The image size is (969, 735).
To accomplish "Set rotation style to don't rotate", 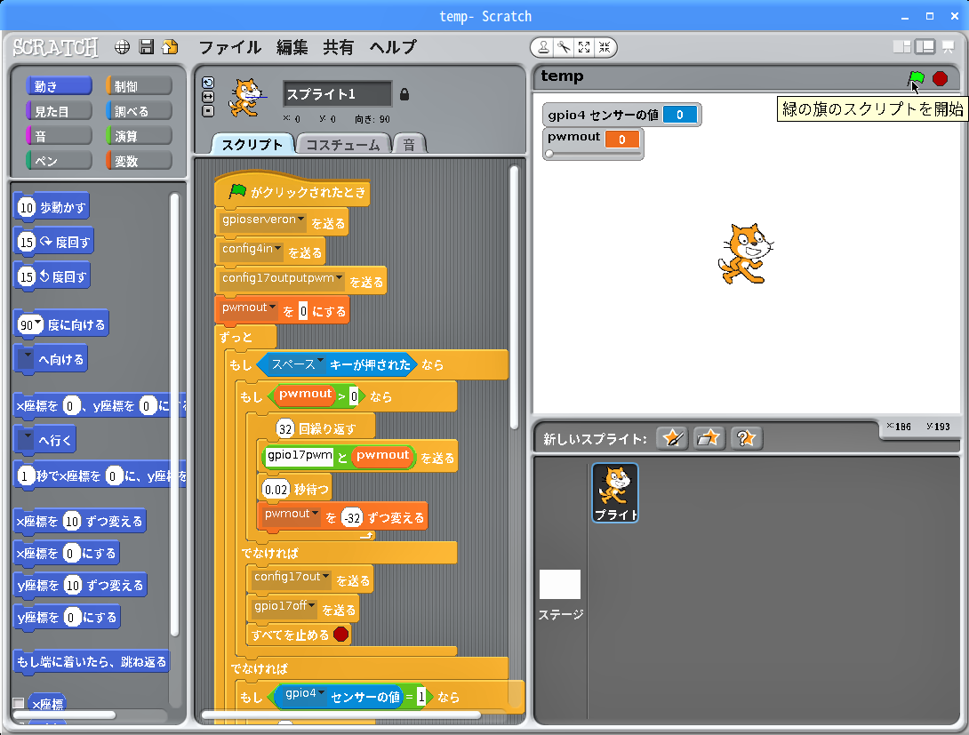I will tap(208, 111).
